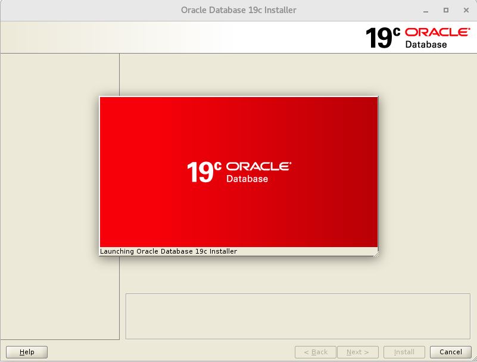Cancel the Oracle installer
Image resolution: width=477 pixels, height=362 pixels.
point(451,352)
